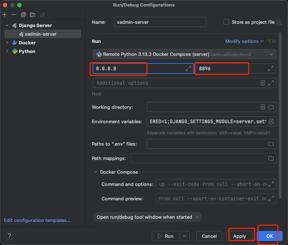
Task: Click the vertical scrollbar on right
Action: tap(280, 115)
